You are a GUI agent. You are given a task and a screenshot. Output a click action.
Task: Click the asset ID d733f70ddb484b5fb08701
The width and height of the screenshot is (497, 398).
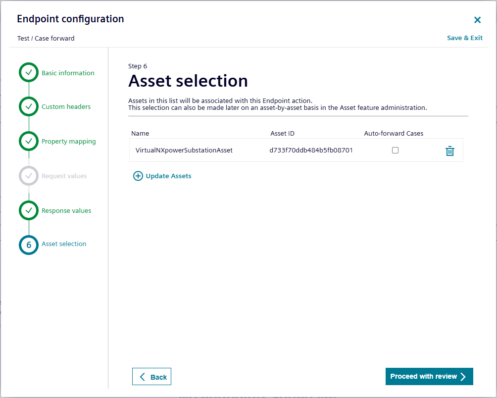click(x=311, y=150)
